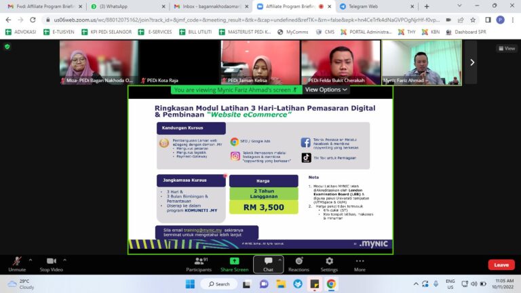Click the green encryption shield icon
Screen dimensions: 521x293
tap(7, 47)
